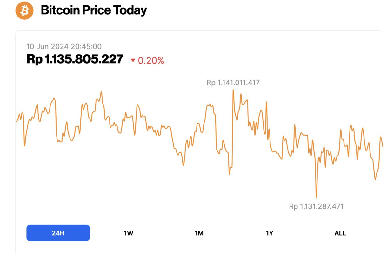387x254 pixels.
Task: Switch to the 1M chart view
Action: tap(199, 233)
